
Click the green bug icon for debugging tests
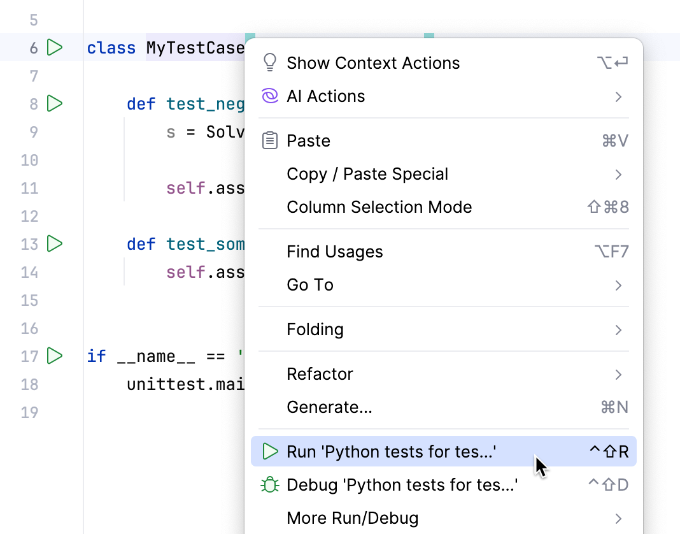(x=270, y=485)
